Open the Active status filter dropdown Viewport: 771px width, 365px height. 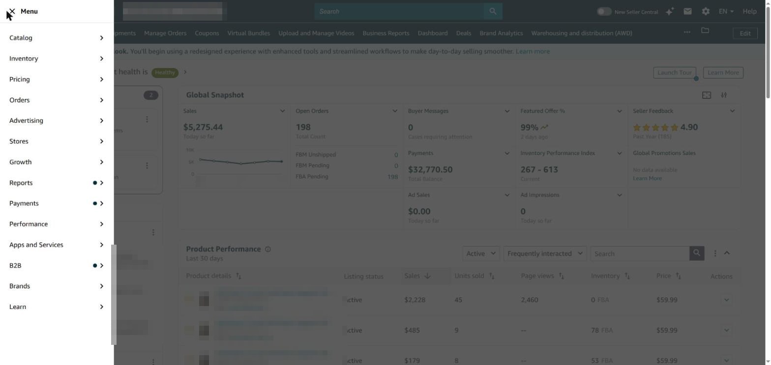[x=481, y=253]
